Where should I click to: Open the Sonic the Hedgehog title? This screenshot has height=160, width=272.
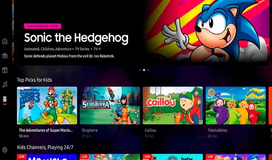click(76, 38)
